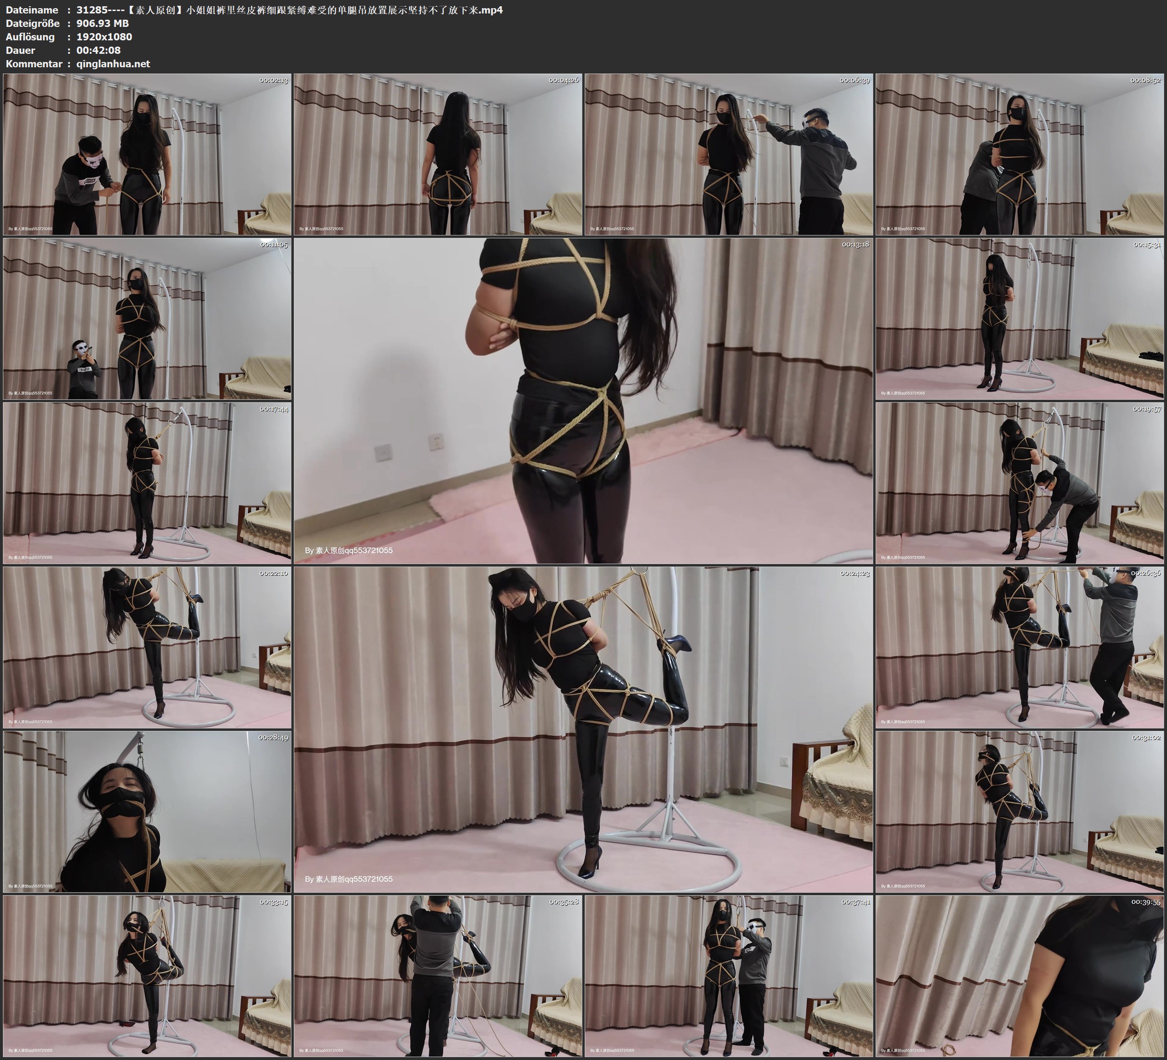1167x1060 pixels.
Task: Select the frame labeled 00:17:44
Action: (147, 482)
